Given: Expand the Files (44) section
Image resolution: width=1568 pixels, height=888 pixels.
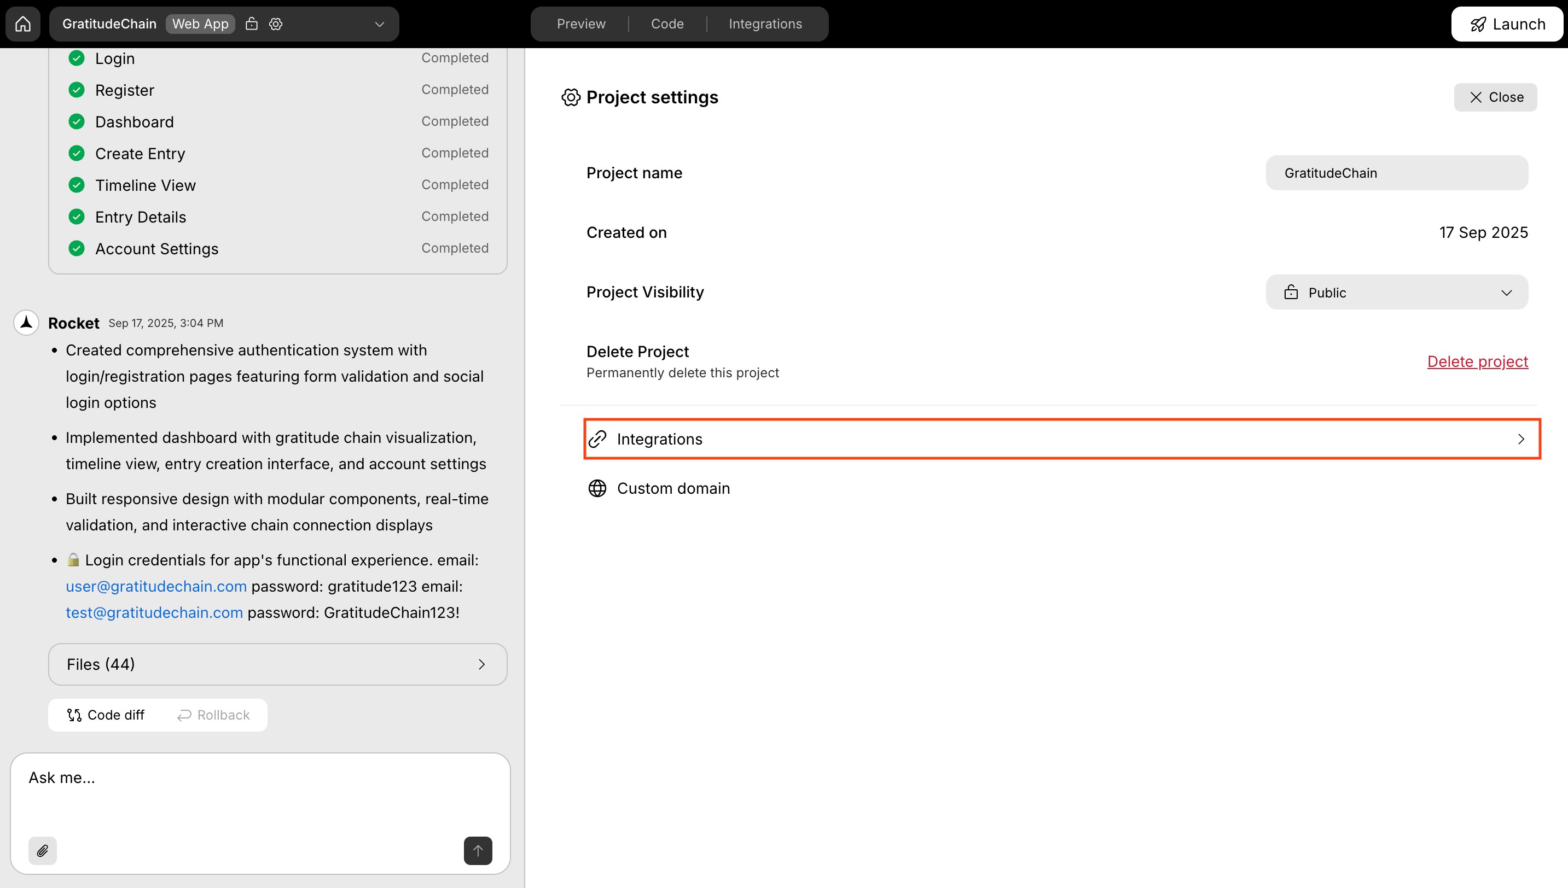Looking at the screenshot, I should 277,664.
